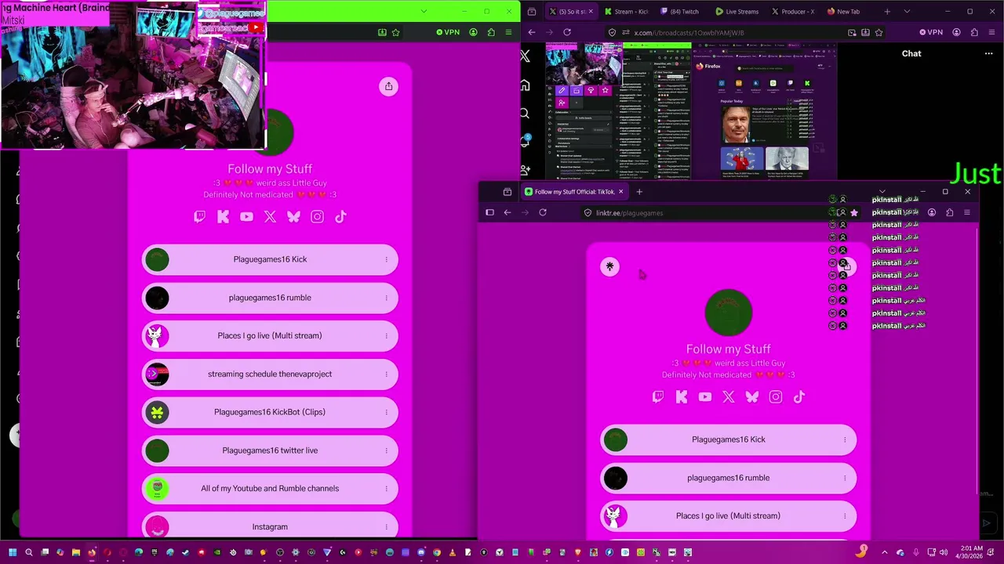Open Twitch icon in linktr.ee front window
Screen dimensions: 1004x564
[658, 397]
